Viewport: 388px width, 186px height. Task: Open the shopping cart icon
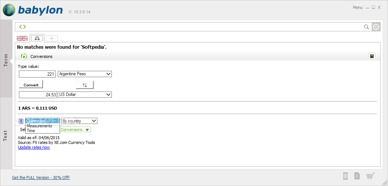pyautogui.click(x=371, y=176)
